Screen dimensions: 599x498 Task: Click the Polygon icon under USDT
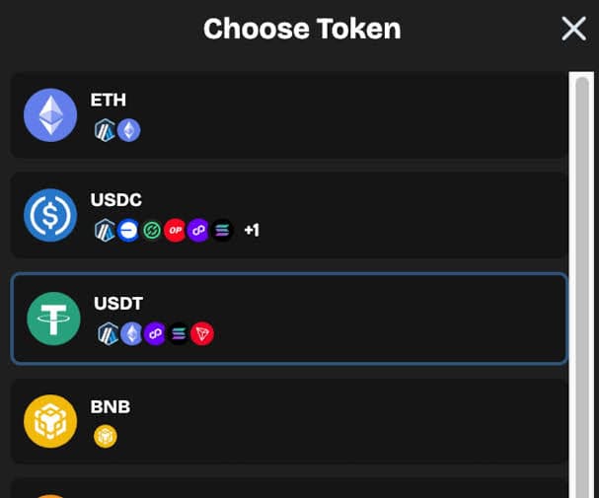click(x=155, y=334)
